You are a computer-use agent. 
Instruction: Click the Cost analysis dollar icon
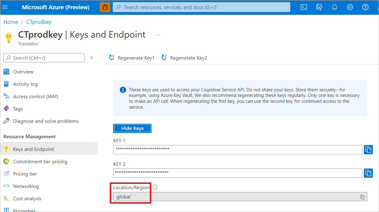point(6,198)
